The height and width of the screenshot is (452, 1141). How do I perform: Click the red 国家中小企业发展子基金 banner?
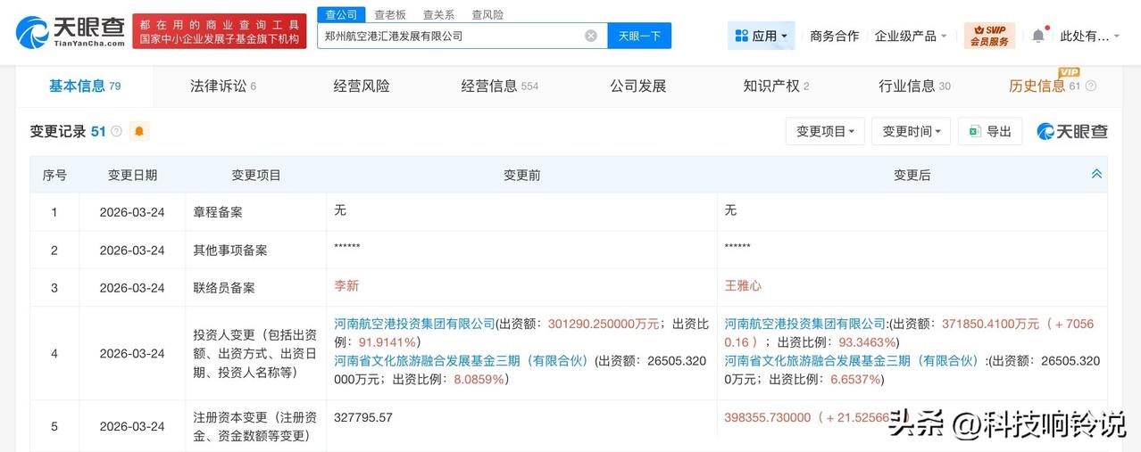(219, 31)
